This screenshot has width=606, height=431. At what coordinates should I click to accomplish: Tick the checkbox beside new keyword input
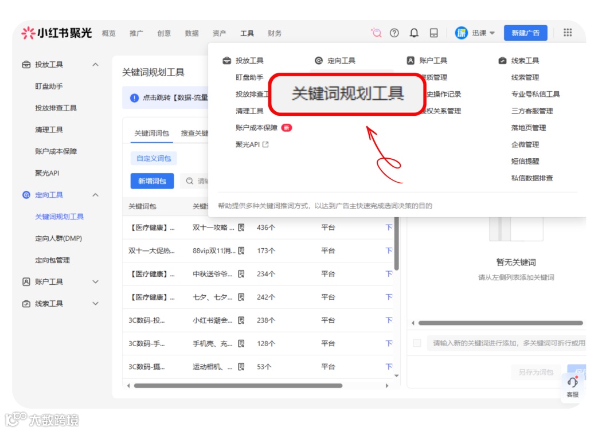(417, 343)
